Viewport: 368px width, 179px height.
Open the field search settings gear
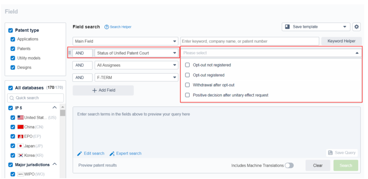coord(356,27)
